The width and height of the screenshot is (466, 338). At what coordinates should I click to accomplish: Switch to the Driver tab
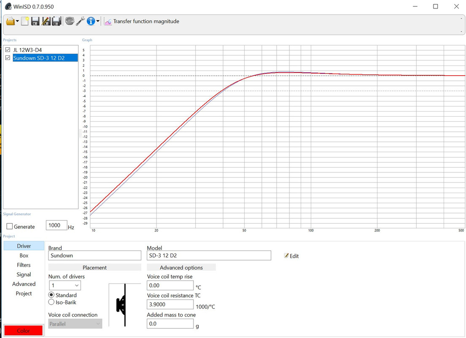[x=24, y=246]
